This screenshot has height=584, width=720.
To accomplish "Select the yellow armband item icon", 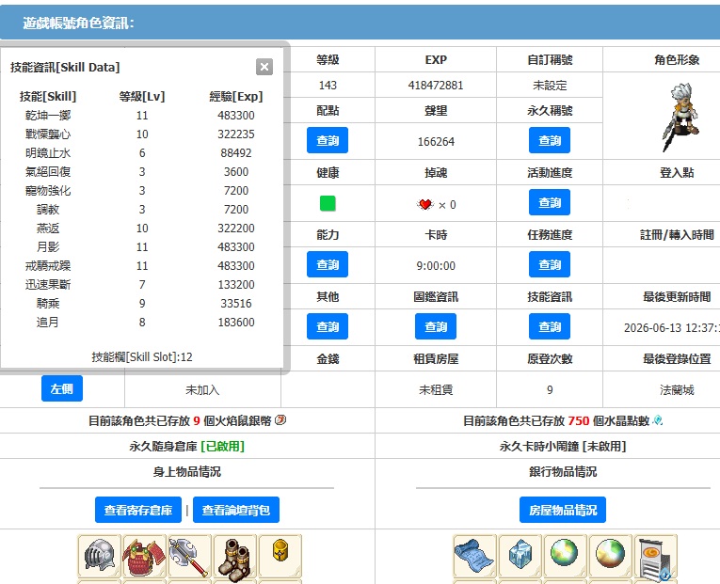I will [280, 550].
